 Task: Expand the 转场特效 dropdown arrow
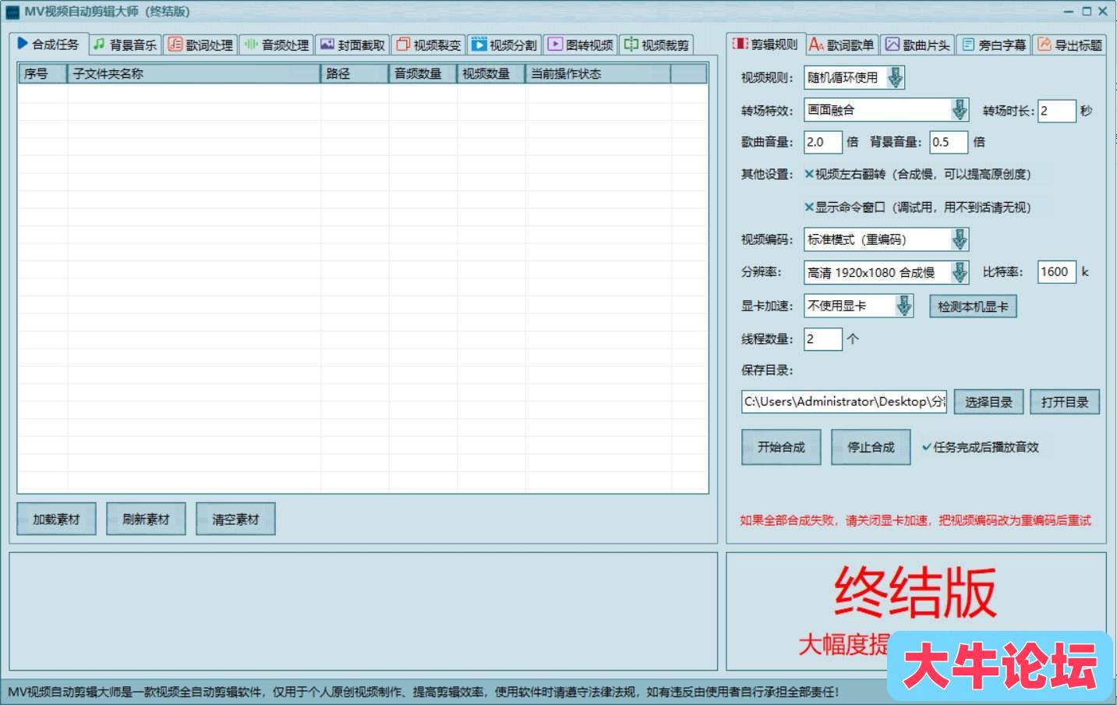960,110
